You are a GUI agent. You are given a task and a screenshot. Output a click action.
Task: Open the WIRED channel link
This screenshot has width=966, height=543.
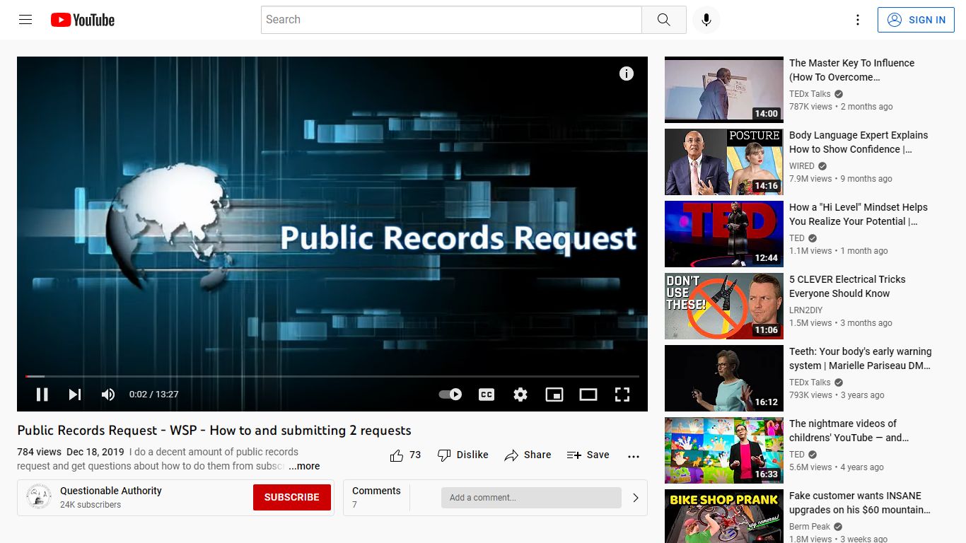802,166
